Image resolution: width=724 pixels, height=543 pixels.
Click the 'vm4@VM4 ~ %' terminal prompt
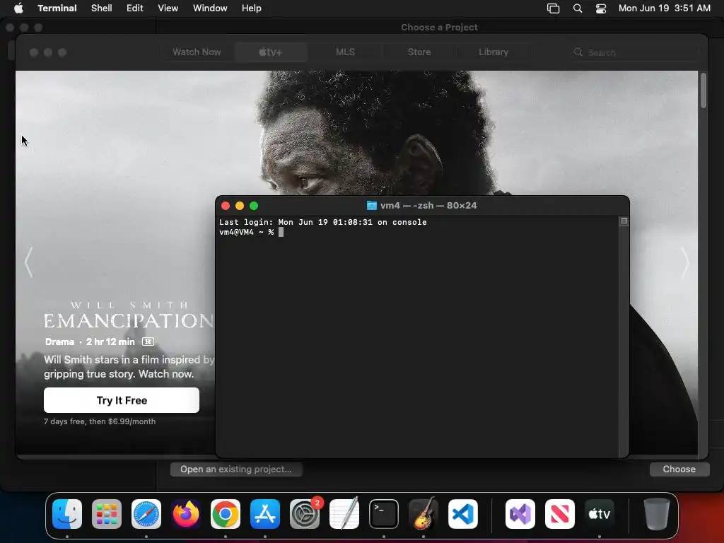point(247,232)
